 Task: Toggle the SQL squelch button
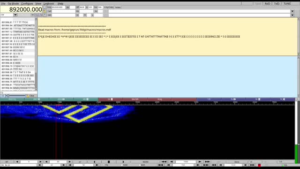pos(285,165)
